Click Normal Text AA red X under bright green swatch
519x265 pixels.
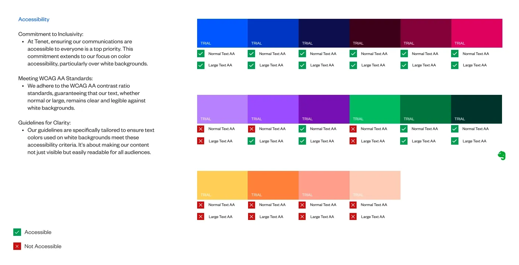(353, 129)
